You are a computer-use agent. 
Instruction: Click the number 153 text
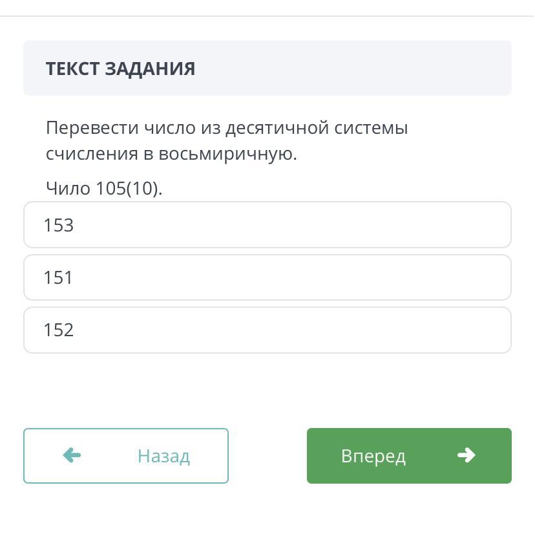pos(58,225)
